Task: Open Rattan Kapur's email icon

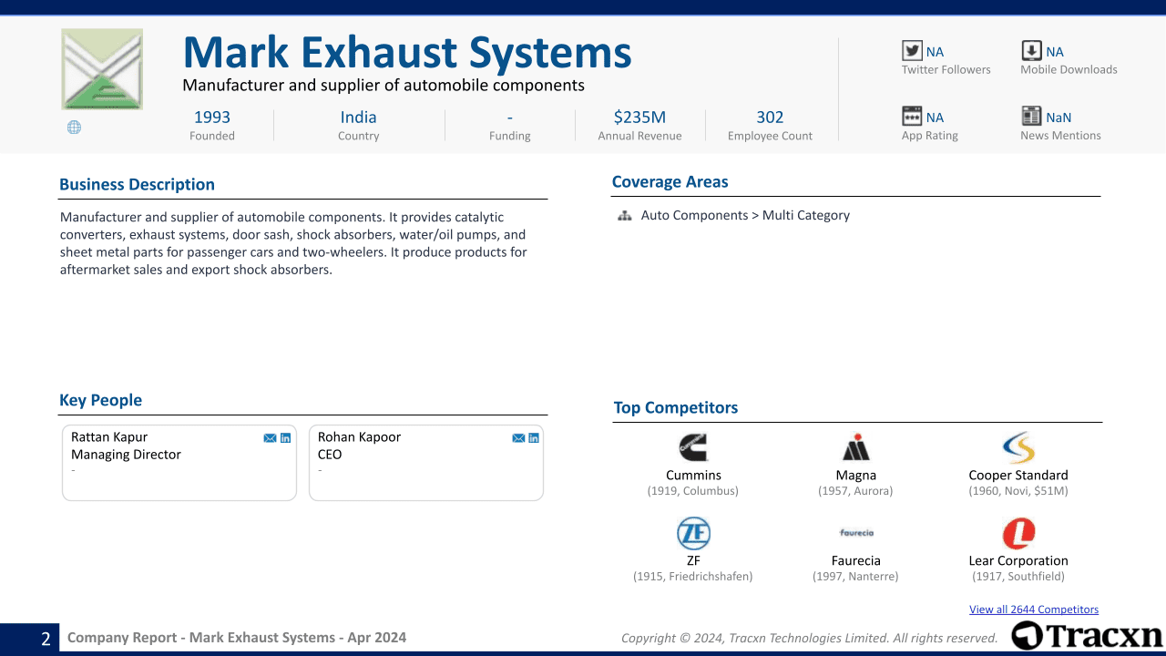Action: point(270,437)
